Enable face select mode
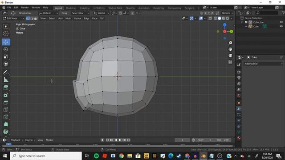Viewport: 285px width, 160px height. click(x=36, y=18)
